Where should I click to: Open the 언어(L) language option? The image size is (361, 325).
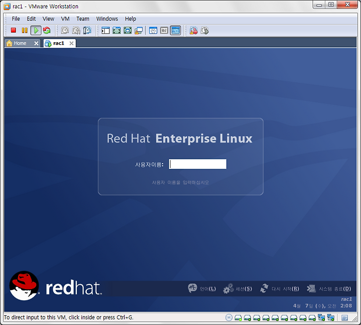202,288
